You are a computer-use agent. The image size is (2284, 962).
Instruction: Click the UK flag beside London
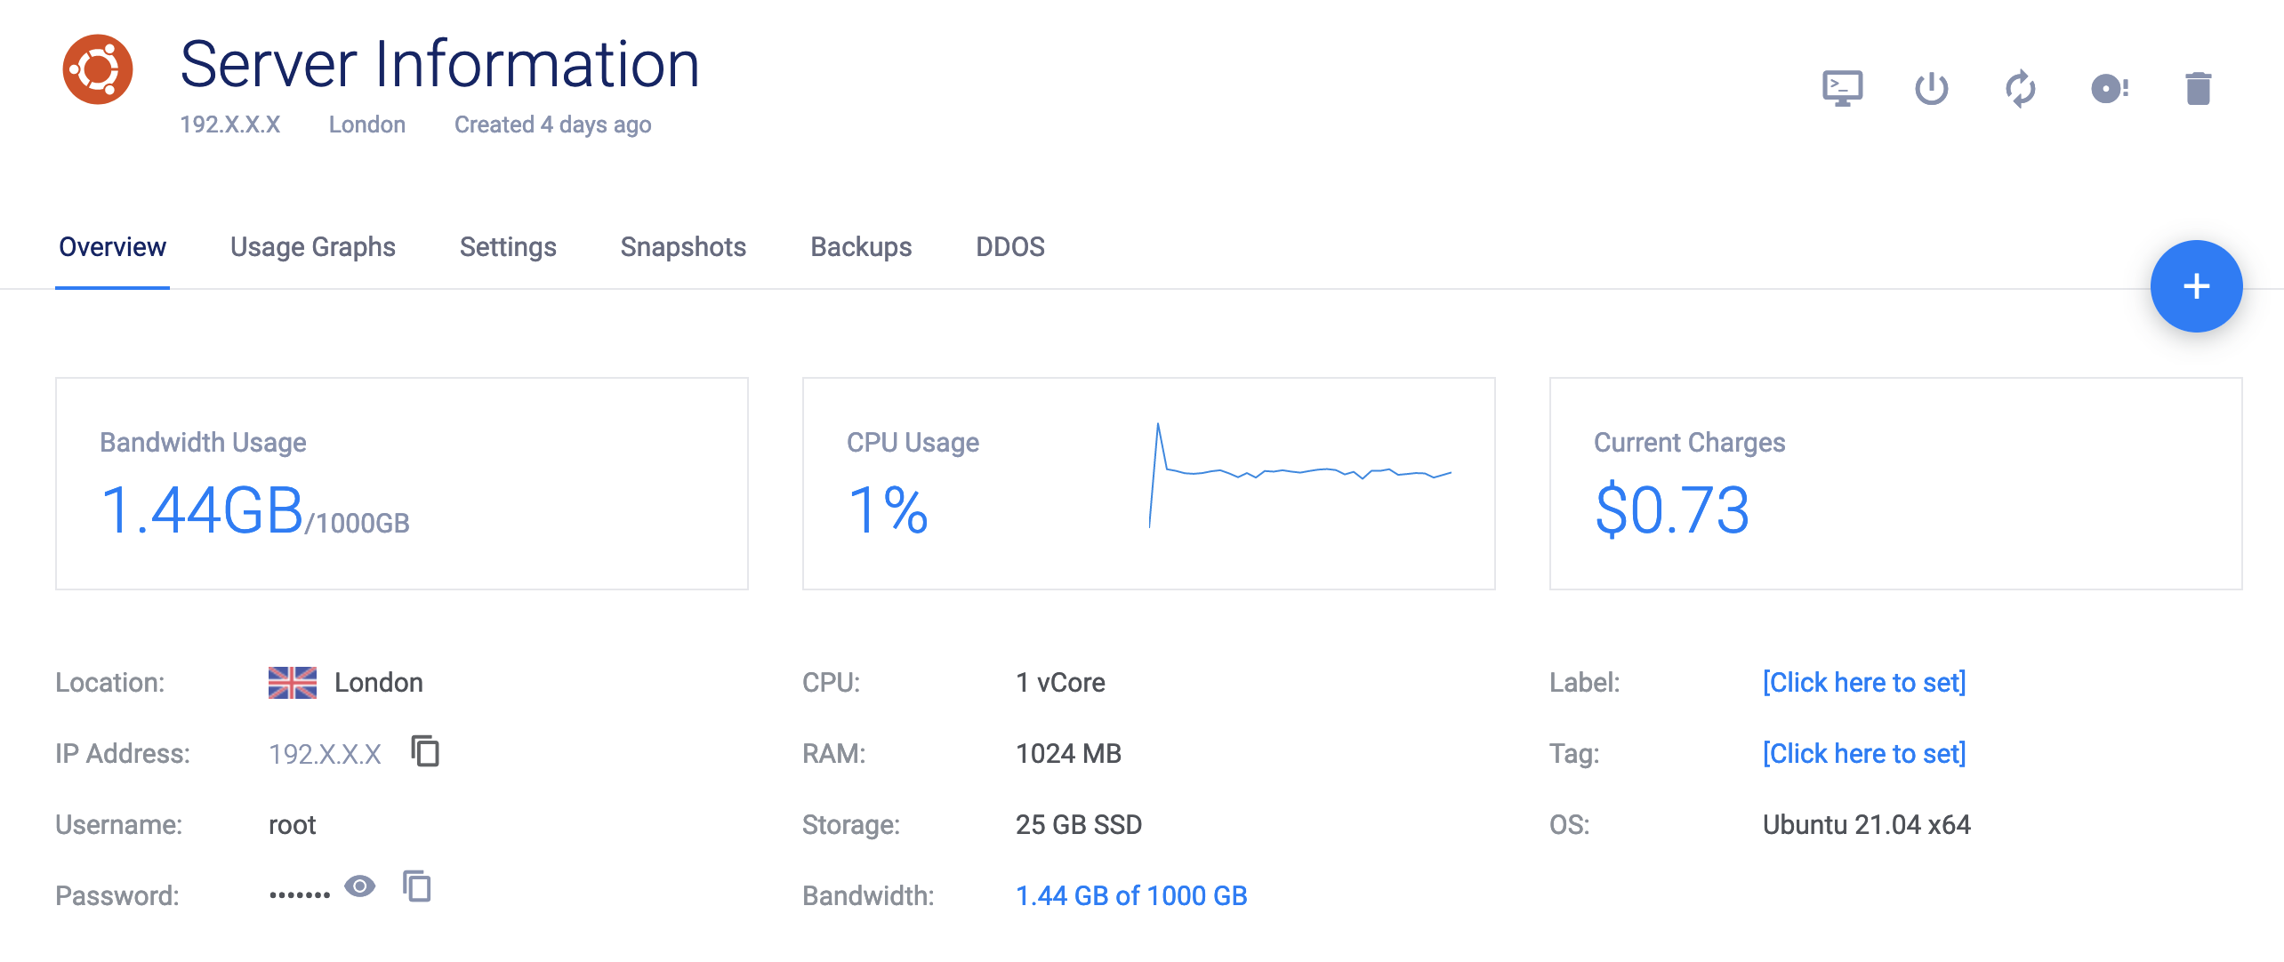(292, 682)
